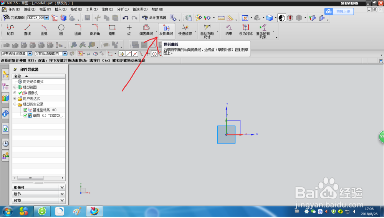The width and height of the screenshot is (384, 218).
Task: Select the 轮廓 profile tool
Action: click(10, 30)
